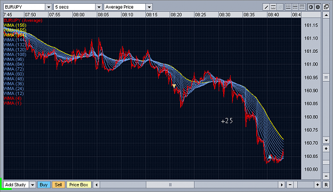Click the 08:40 time axis label
This screenshot has height=192, width=333.
point(273,15)
